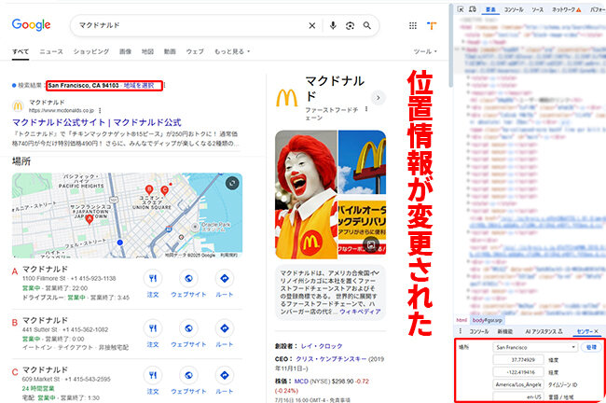Expand the map with the fullscreen icon
The height and width of the screenshot is (403, 606).
tap(232, 183)
